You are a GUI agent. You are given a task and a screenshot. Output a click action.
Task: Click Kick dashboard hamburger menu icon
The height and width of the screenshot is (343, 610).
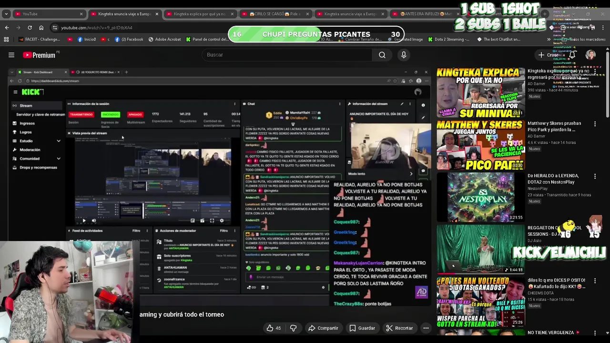[15, 92]
